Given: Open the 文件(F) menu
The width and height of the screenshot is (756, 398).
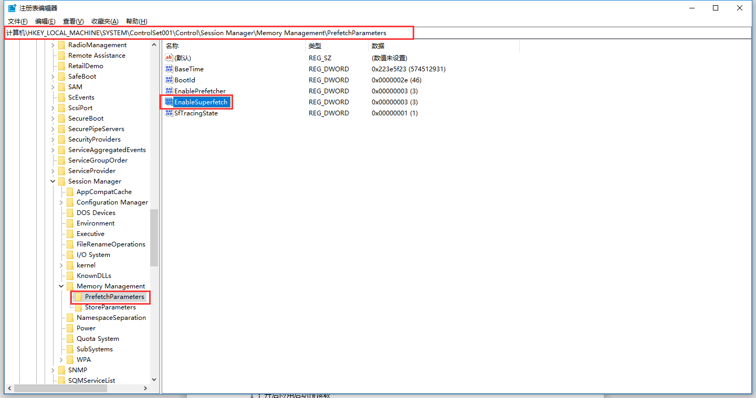Looking at the screenshot, I should [x=17, y=21].
